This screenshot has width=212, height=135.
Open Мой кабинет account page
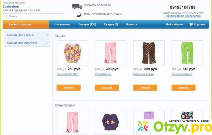[x=174, y=24]
